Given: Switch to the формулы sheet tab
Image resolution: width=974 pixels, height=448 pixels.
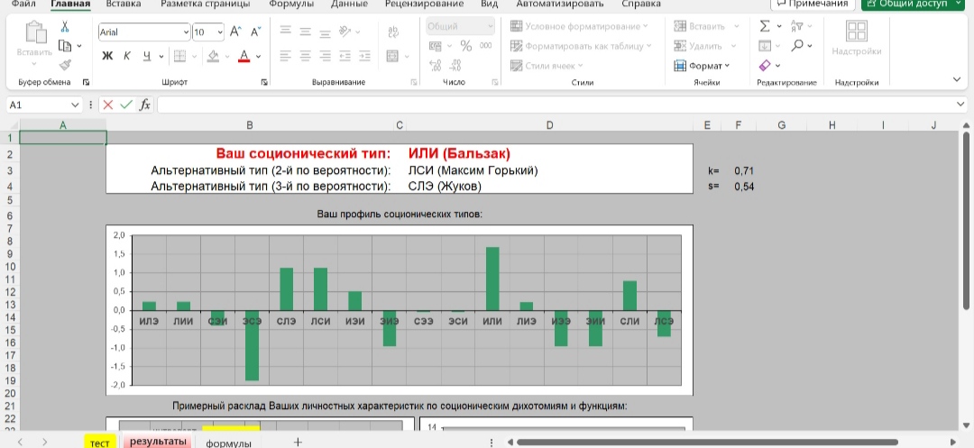Looking at the screenshot, I should [x=228, y=443].
